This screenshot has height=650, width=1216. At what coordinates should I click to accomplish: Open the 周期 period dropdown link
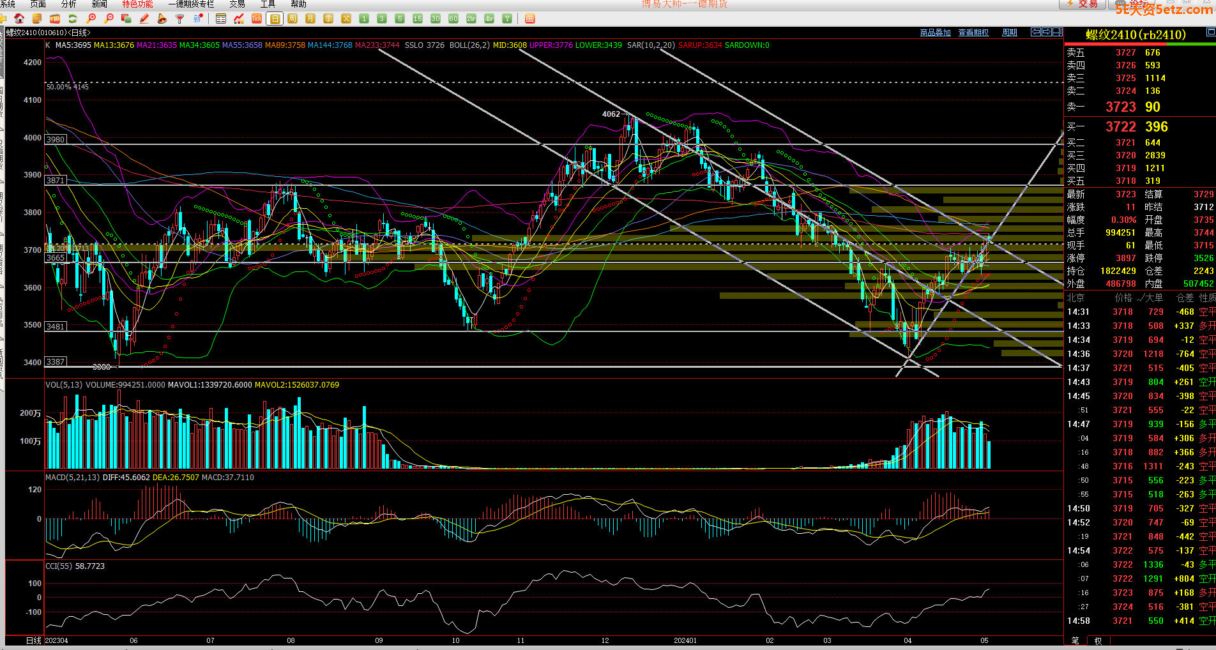(x=1009, y=33)
